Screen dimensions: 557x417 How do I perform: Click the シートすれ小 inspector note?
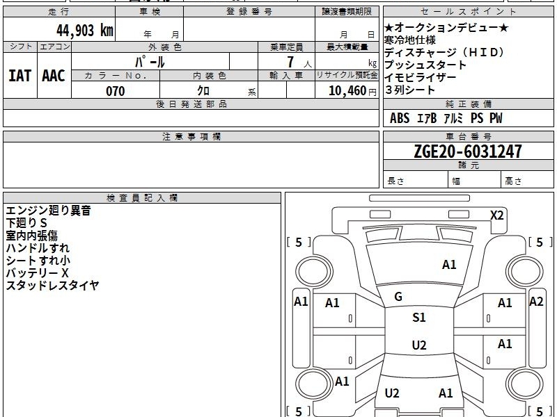pyautogui.click(x=38, y=260)
